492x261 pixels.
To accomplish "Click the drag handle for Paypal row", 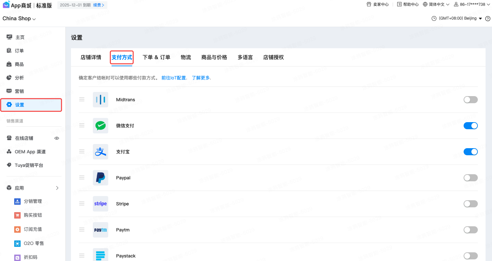I will point(82,178).
